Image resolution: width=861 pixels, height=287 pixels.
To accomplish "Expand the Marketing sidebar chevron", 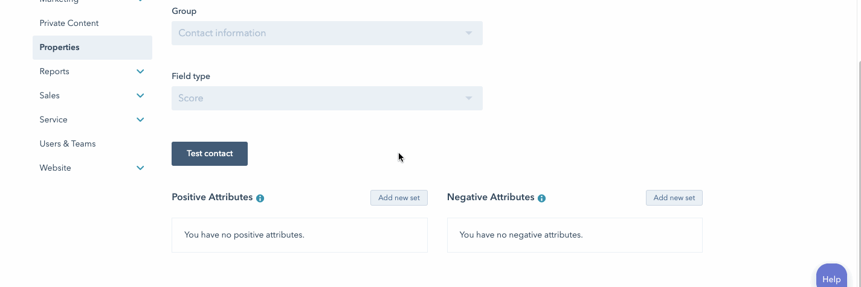I will coord(140,1).
